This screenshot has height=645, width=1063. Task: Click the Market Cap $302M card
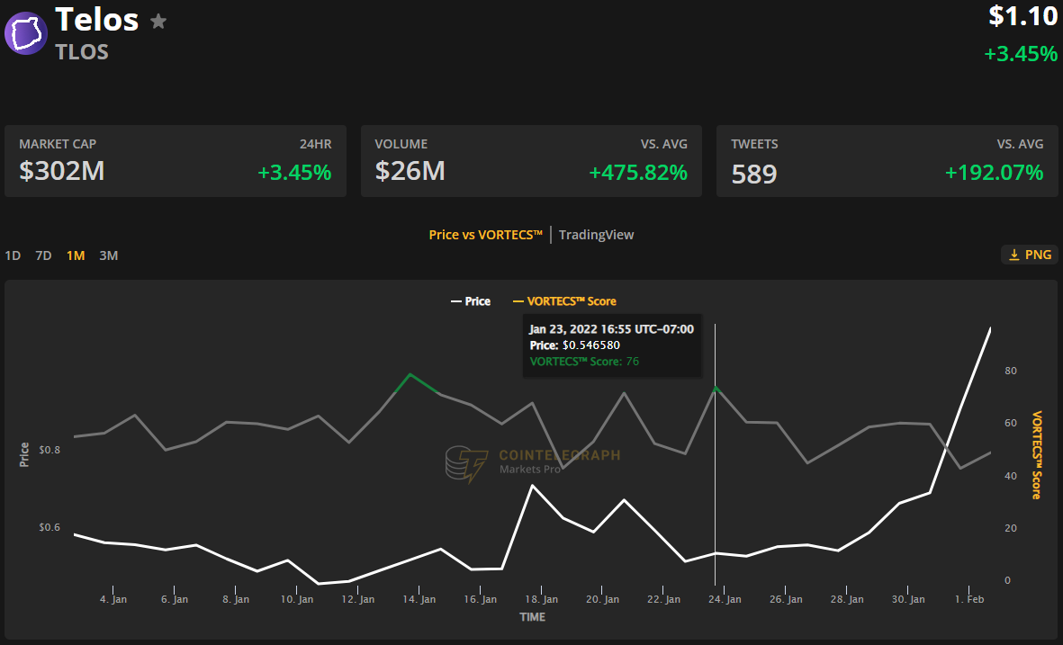click(175, 161)
